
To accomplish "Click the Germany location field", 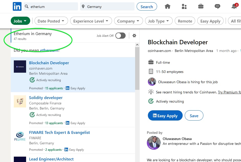I will 107,6.
